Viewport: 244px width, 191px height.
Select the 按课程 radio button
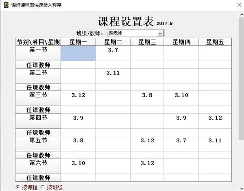click(17, 187)
